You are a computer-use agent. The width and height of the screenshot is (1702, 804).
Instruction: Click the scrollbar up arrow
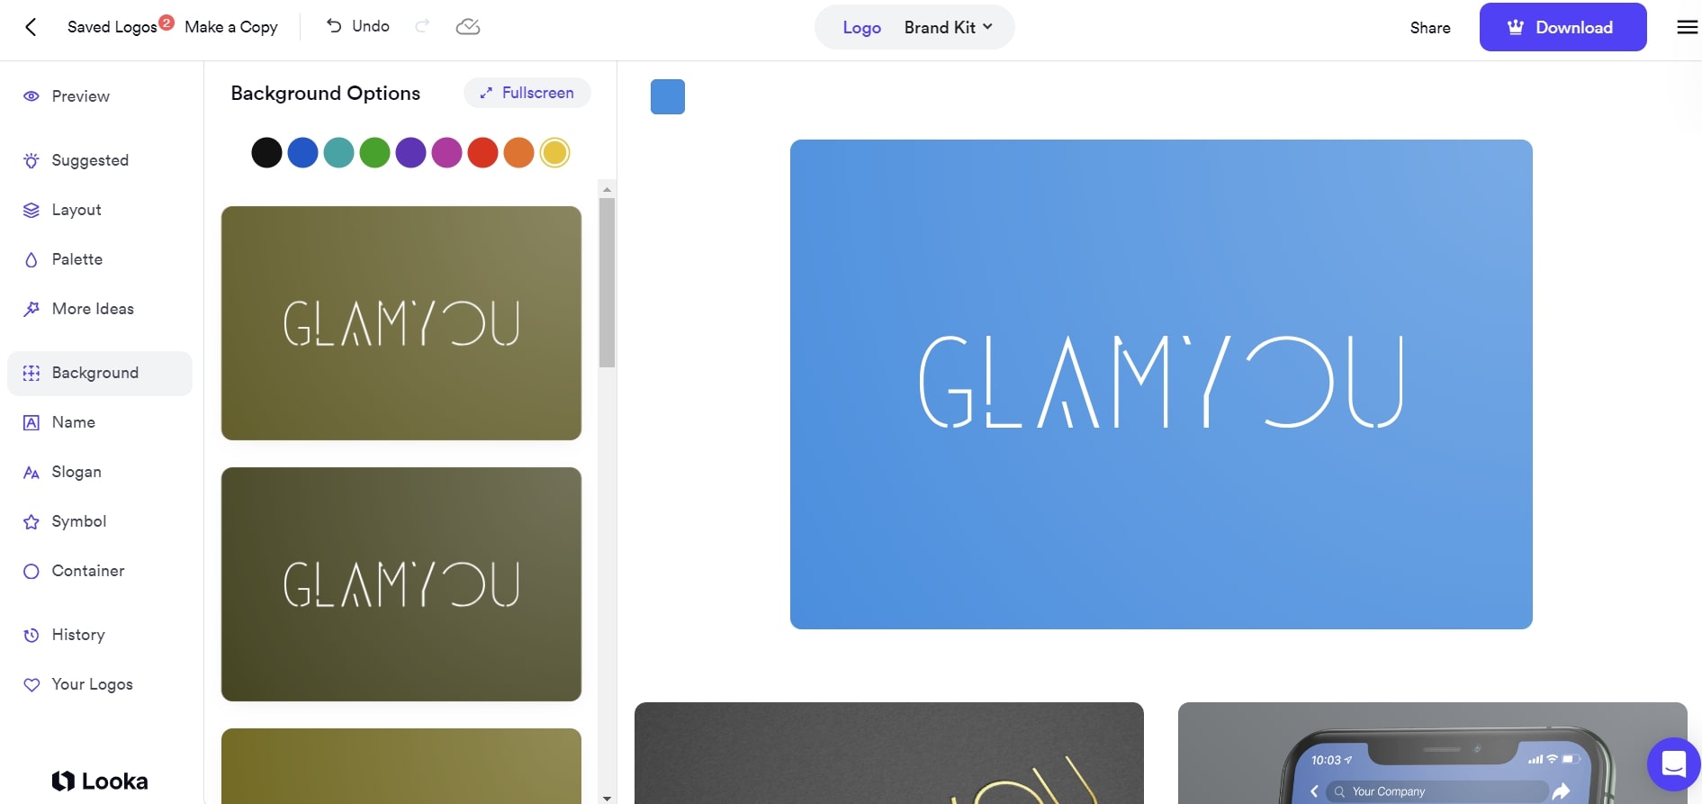click(607, 189)
